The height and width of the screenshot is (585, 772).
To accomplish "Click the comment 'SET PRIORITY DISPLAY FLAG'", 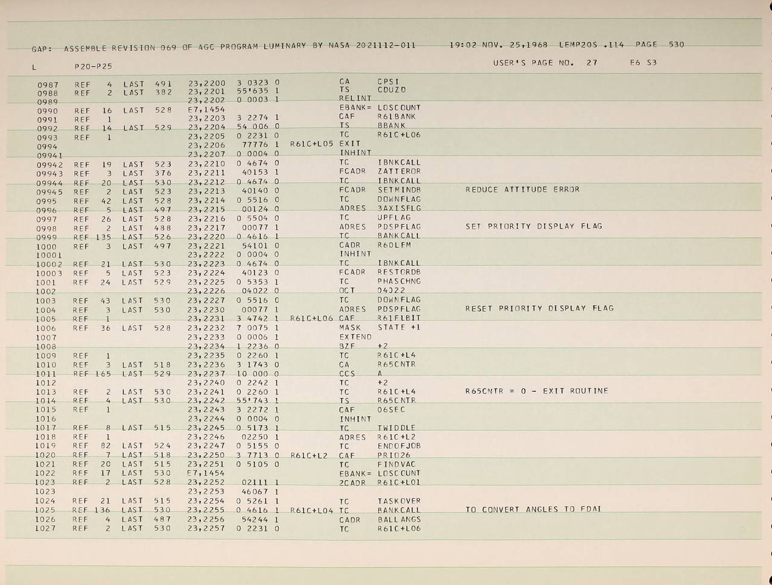I will [x=534, y=226].
